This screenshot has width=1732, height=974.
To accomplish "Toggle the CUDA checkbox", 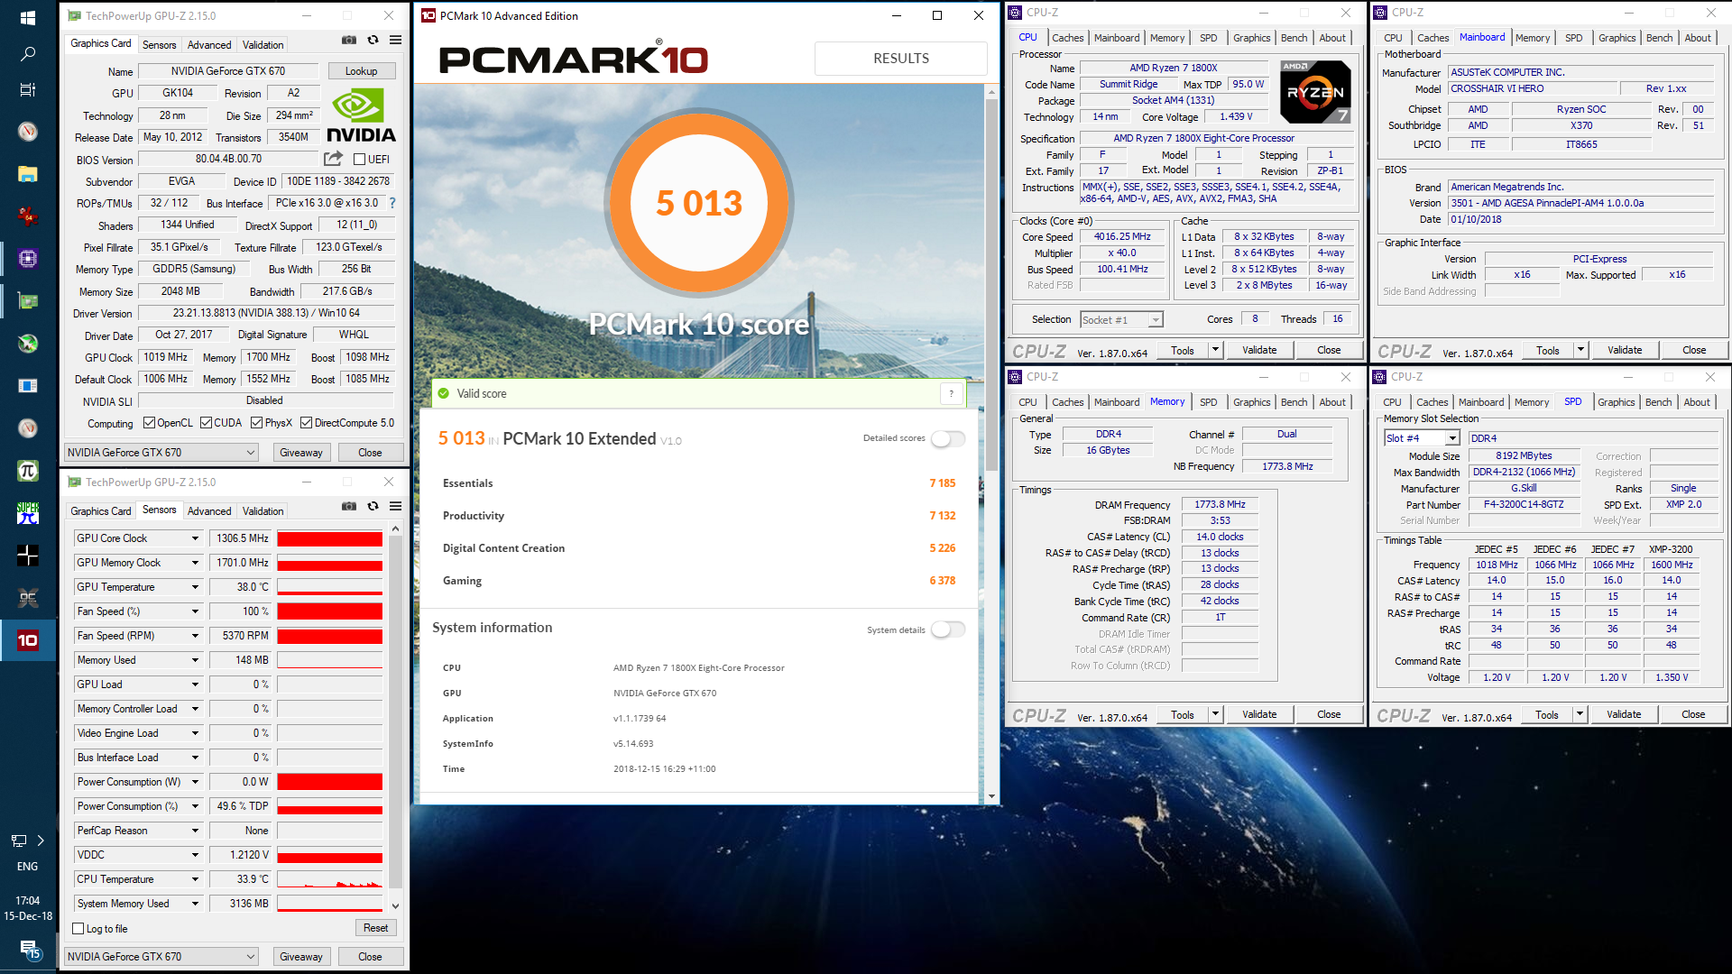I will [x=206, y=423].
